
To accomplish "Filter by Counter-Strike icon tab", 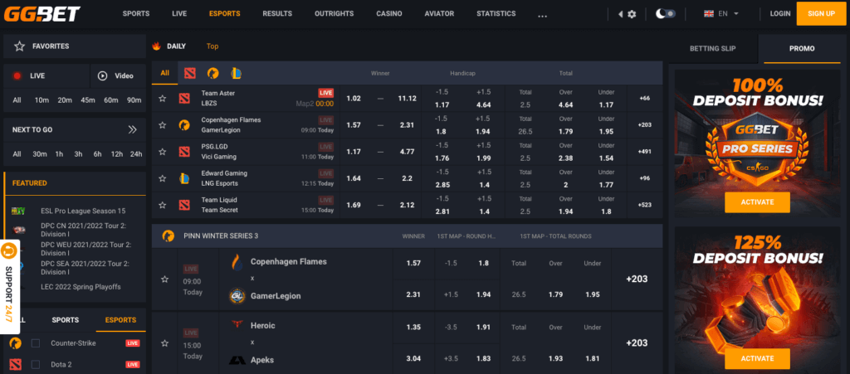I will (x=213, y=73).
